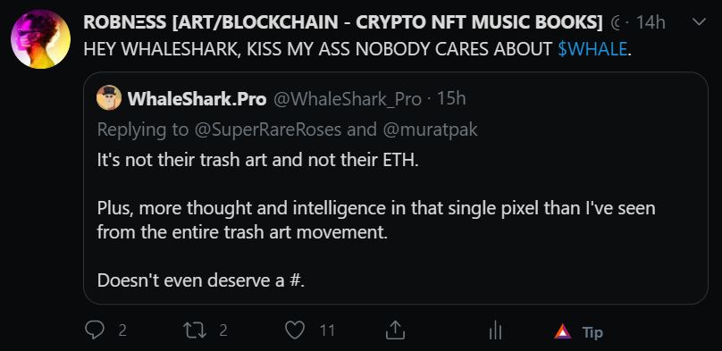722x351 pixels.
Task: View tweet analytics bar chart icon
Action: tap(495, 330)
